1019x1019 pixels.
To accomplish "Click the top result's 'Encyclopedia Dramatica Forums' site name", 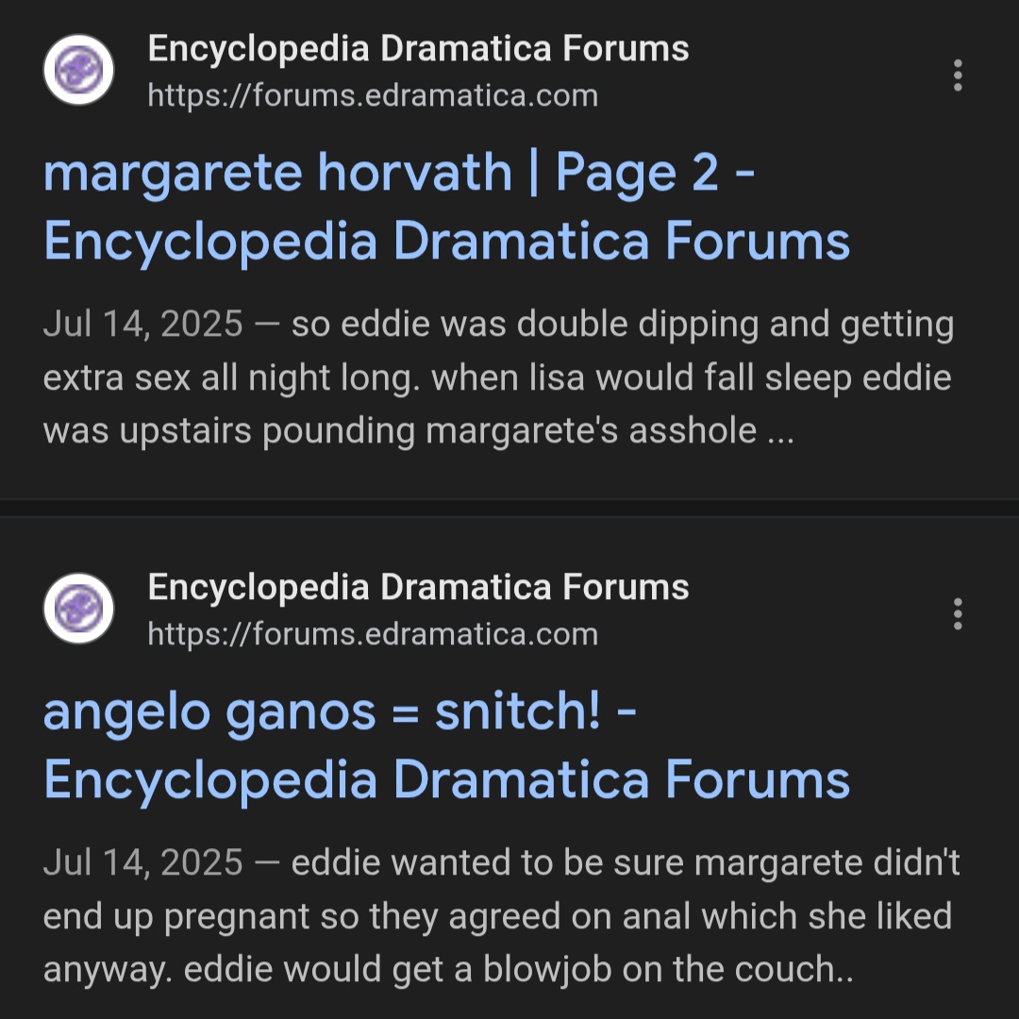I will (418, 48).
